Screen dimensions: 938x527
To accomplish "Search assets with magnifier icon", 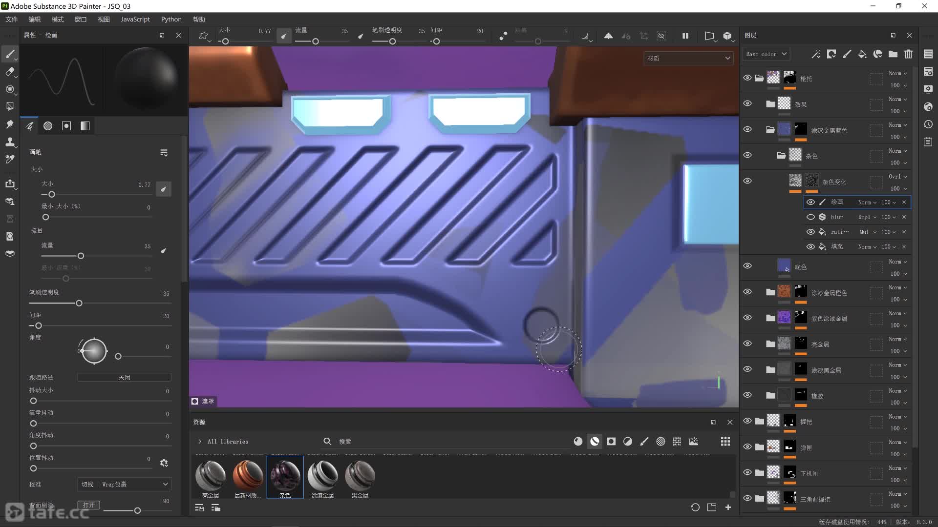I will 327,441.
